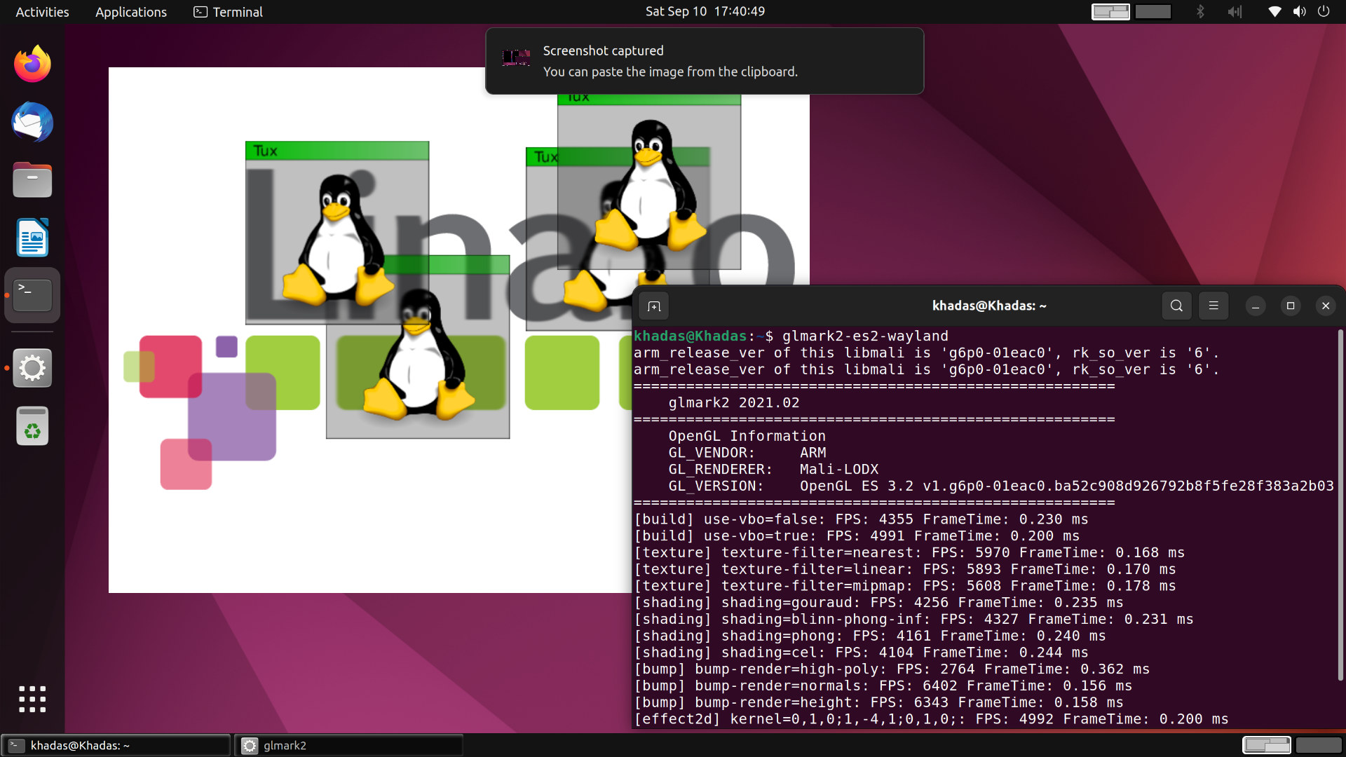
Task: Open the Trash icon in the dock
Action: click(x=32, y=425)
